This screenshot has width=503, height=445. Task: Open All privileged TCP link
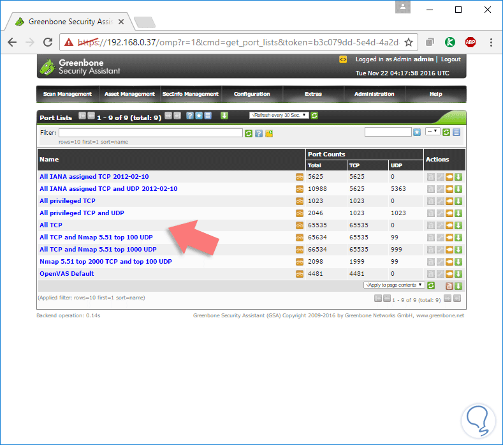tap(68, 201)
